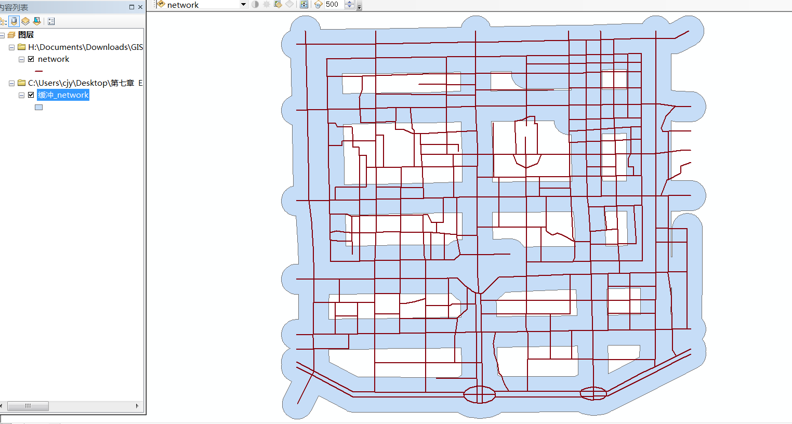Collapse the H:\Documents\Downloads folder node
Screen dimensions: 792x424
(x=11, y=47)
